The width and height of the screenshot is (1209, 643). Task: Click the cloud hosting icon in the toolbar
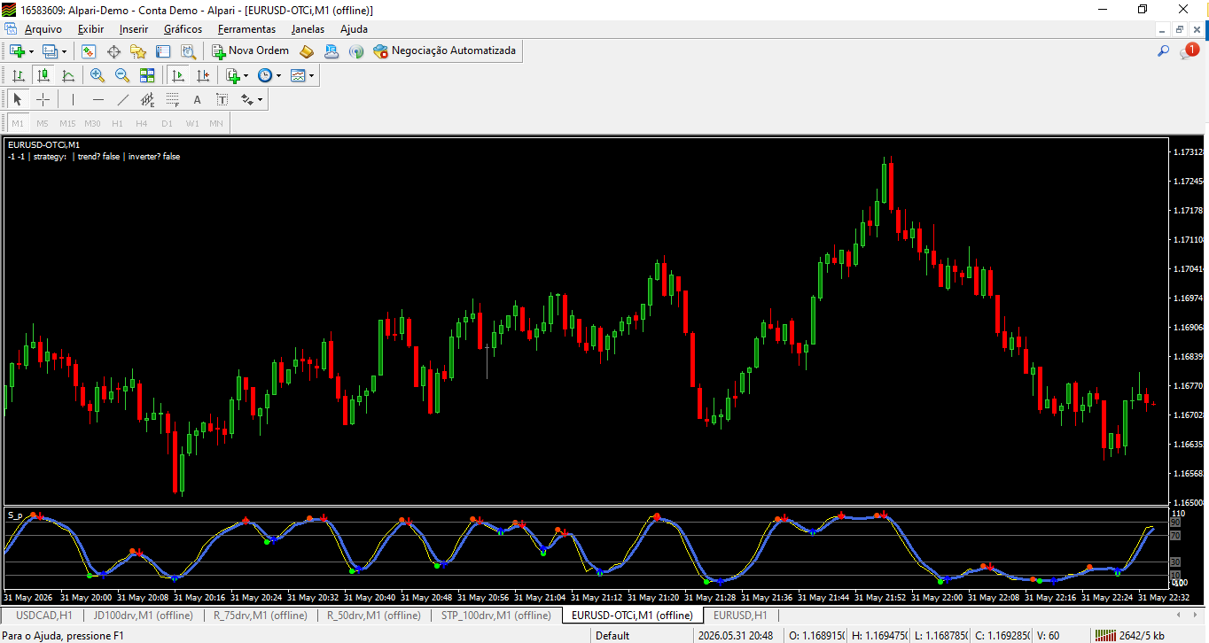pyautogui.click(x=331, y=51)
